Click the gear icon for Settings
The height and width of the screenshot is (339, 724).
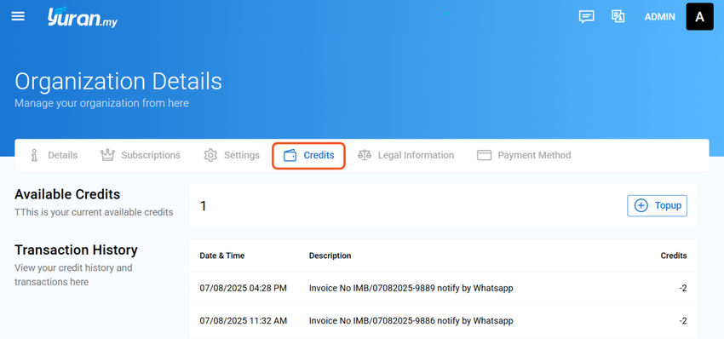pyautogui.click(x=210, y=155)
